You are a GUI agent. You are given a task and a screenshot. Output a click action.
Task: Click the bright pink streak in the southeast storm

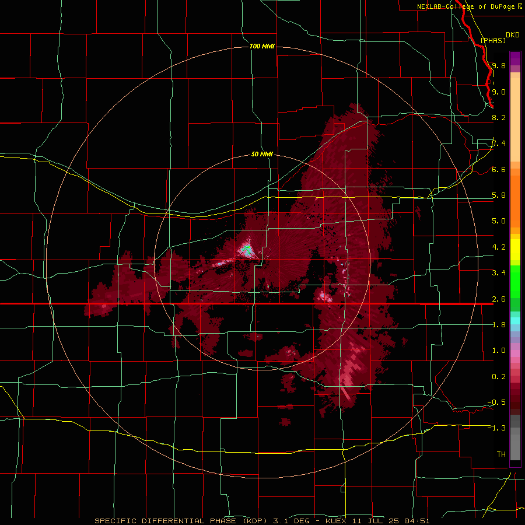pos(349,375)
